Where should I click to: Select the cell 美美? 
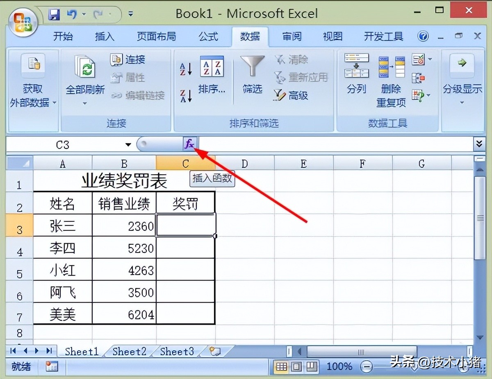coord(62,314)
